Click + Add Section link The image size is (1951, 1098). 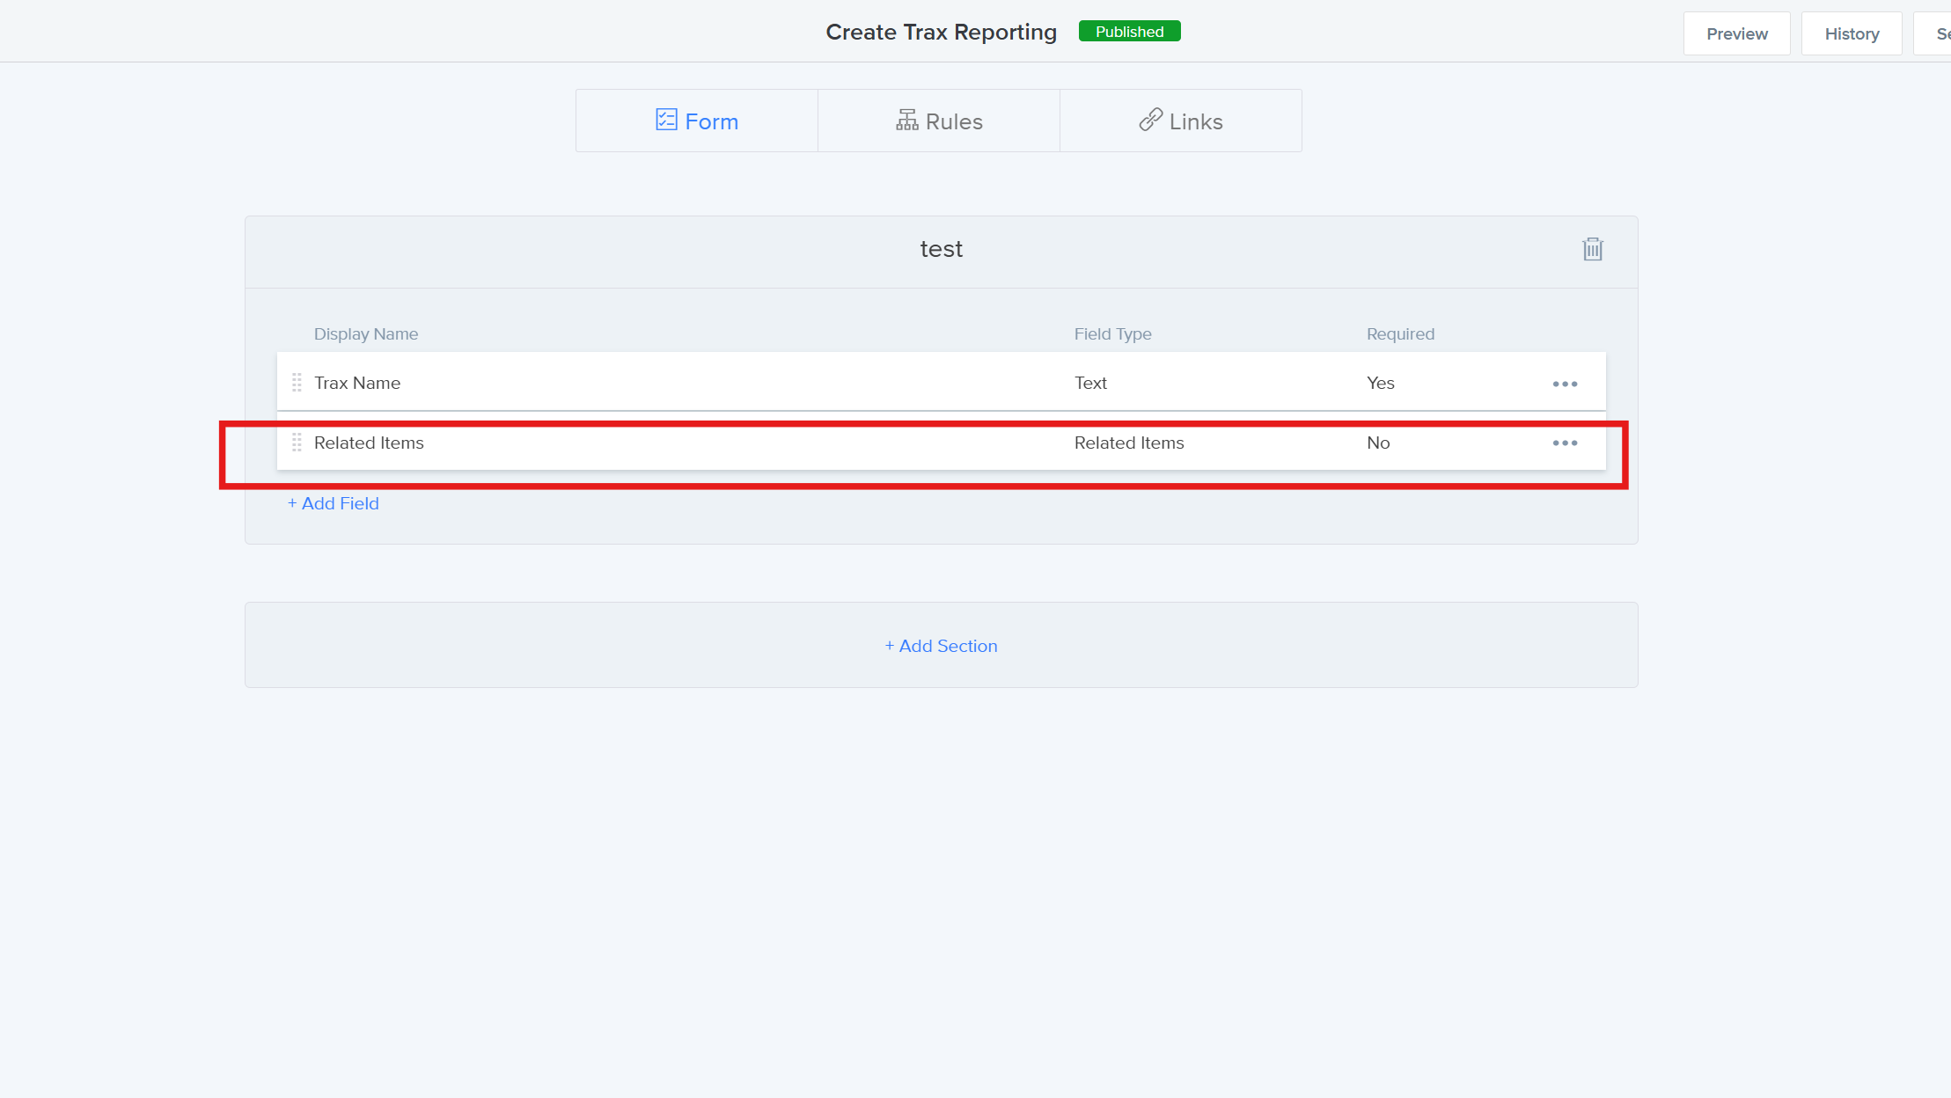pyautogui.click(x=941, y=646)
